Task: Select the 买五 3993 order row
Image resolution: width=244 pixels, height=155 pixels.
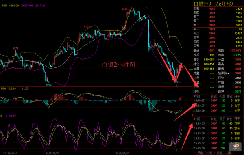Action: pos(218,46)
